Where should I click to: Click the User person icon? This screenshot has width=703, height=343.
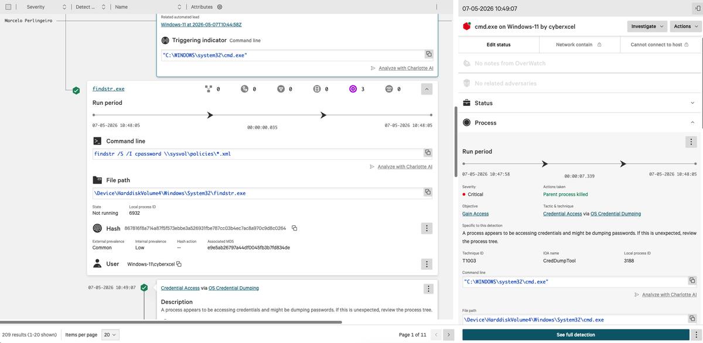click(97, 264)
